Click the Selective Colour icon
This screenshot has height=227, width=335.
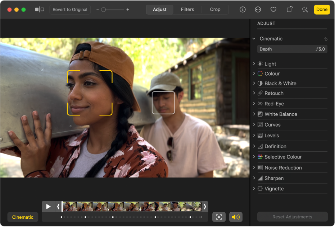260,157
